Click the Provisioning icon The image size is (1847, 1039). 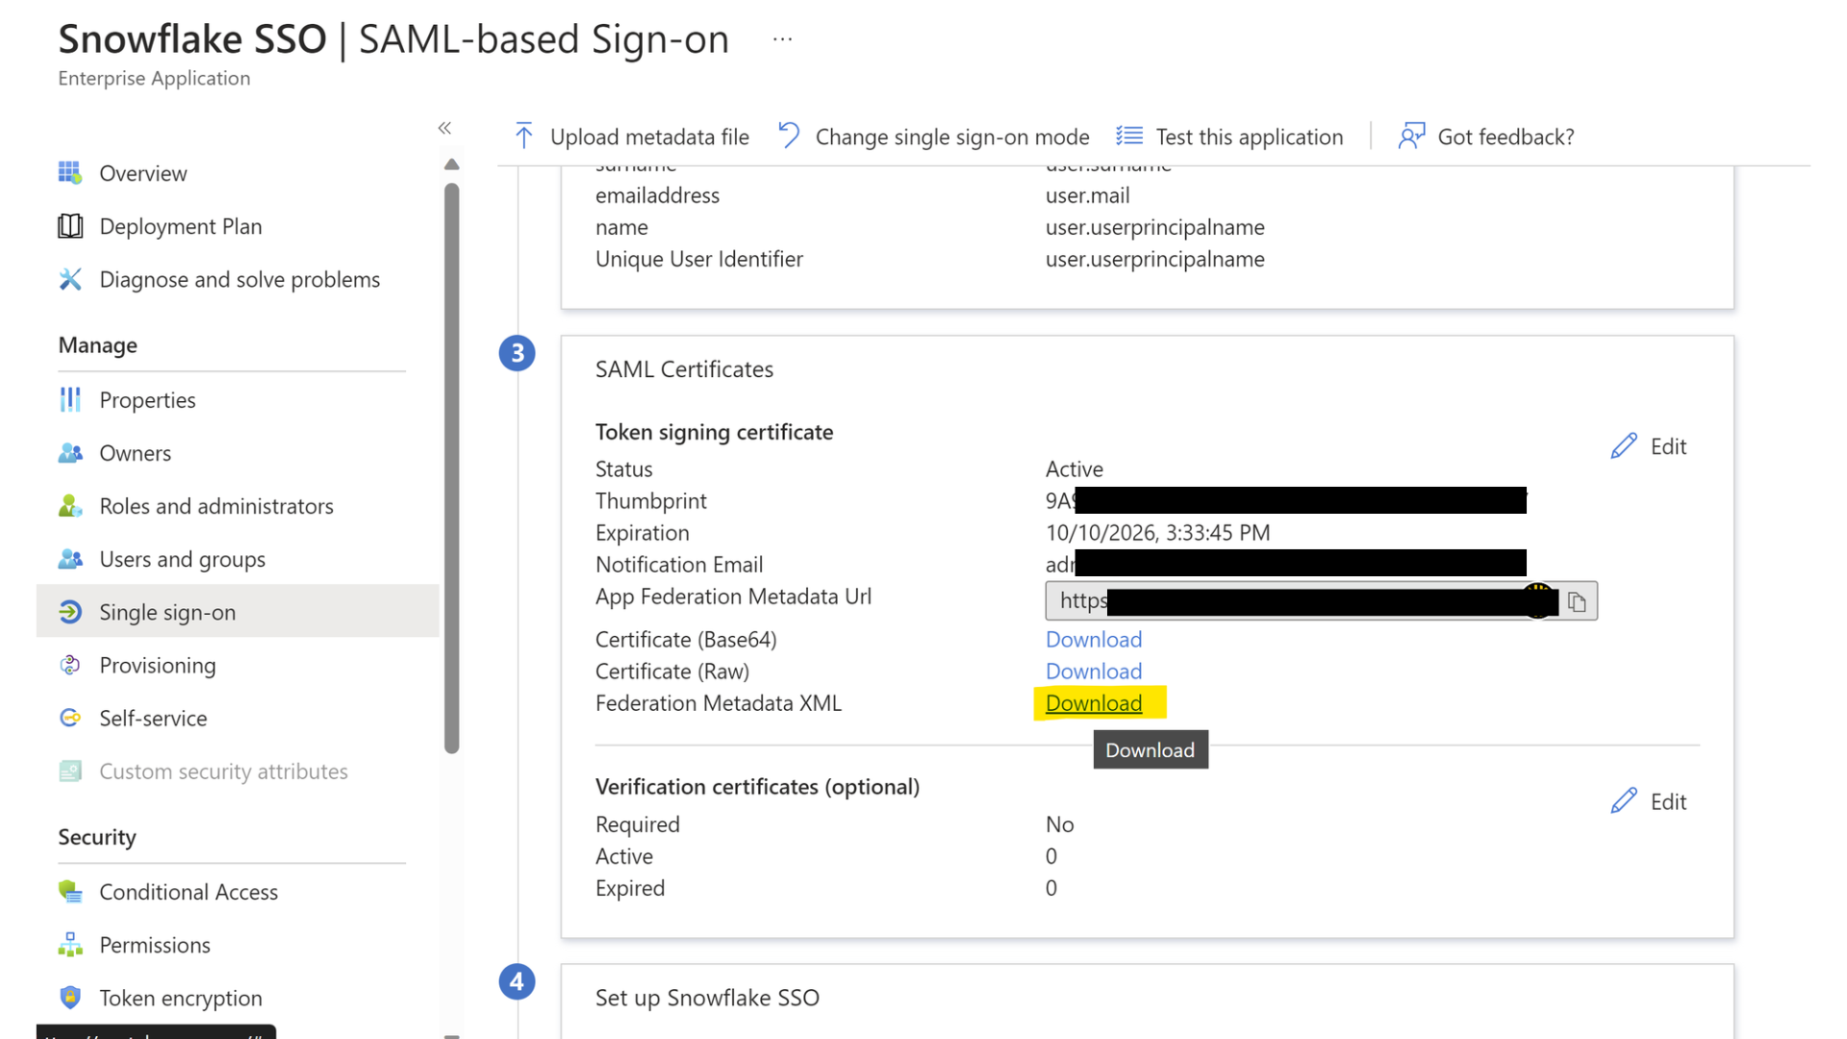click(x=69, y=664)
